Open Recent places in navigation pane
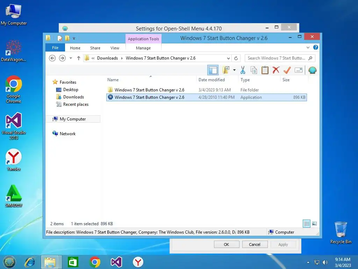Viewport: 358px width, 269px height. click(76, 104)
